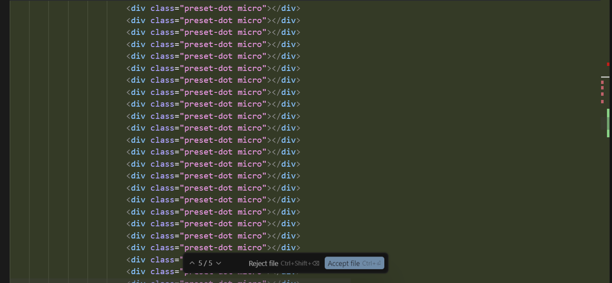
Task: Click the opening div tag on the top line
Action: (136, 8)
